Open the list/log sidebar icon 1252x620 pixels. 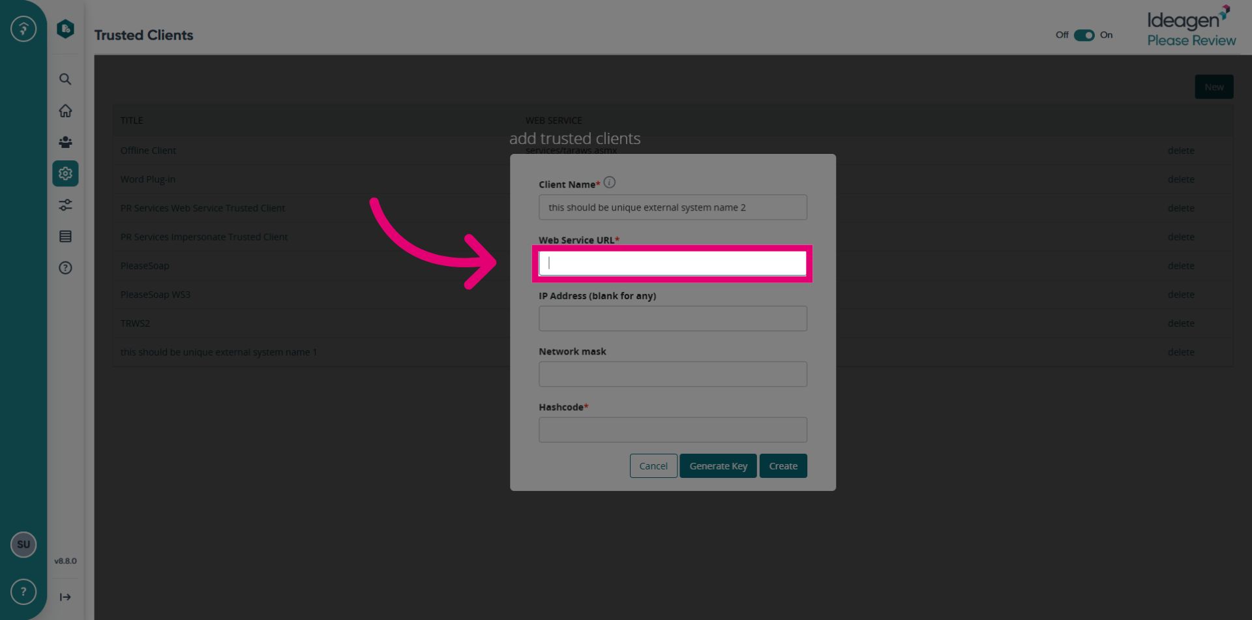pyautogui.click(x=65, y=236)
